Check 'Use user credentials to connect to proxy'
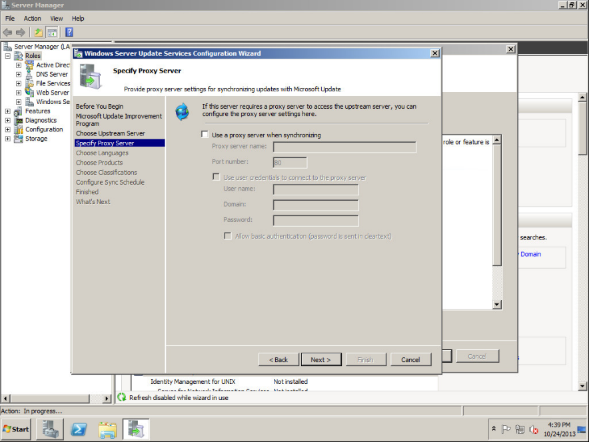The image size is (589, 442). (x=216, y=177)
